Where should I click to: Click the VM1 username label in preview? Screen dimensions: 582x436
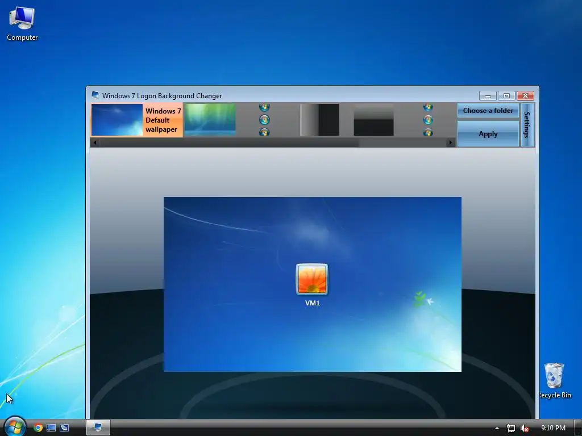(x=313, y=303)
